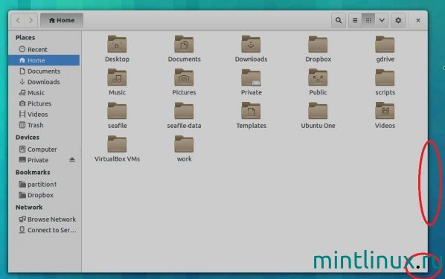Select the Private encrypted folder icon

point(252,77)
